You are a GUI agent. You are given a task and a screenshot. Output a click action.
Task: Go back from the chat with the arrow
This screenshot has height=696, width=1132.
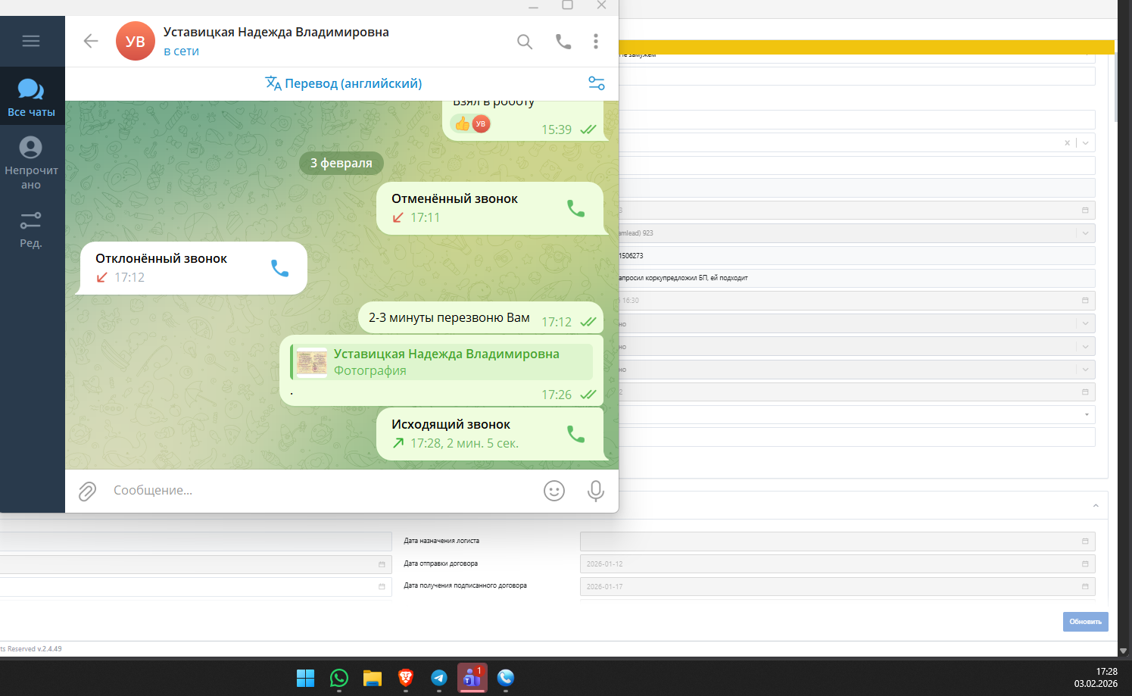(91, 41)
